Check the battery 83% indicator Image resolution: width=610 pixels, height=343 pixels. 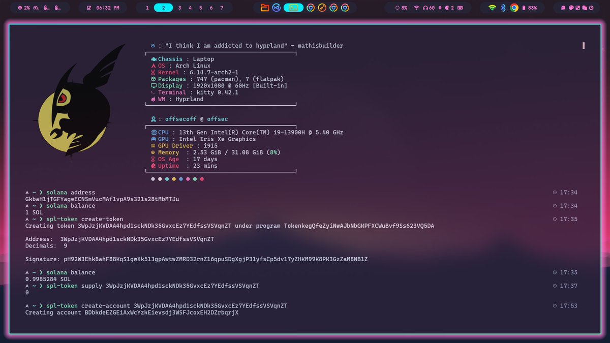pos(529,8)
